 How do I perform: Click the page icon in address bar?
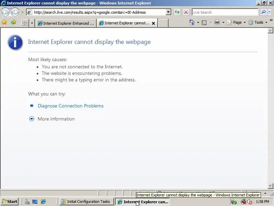tap(29, 12)
